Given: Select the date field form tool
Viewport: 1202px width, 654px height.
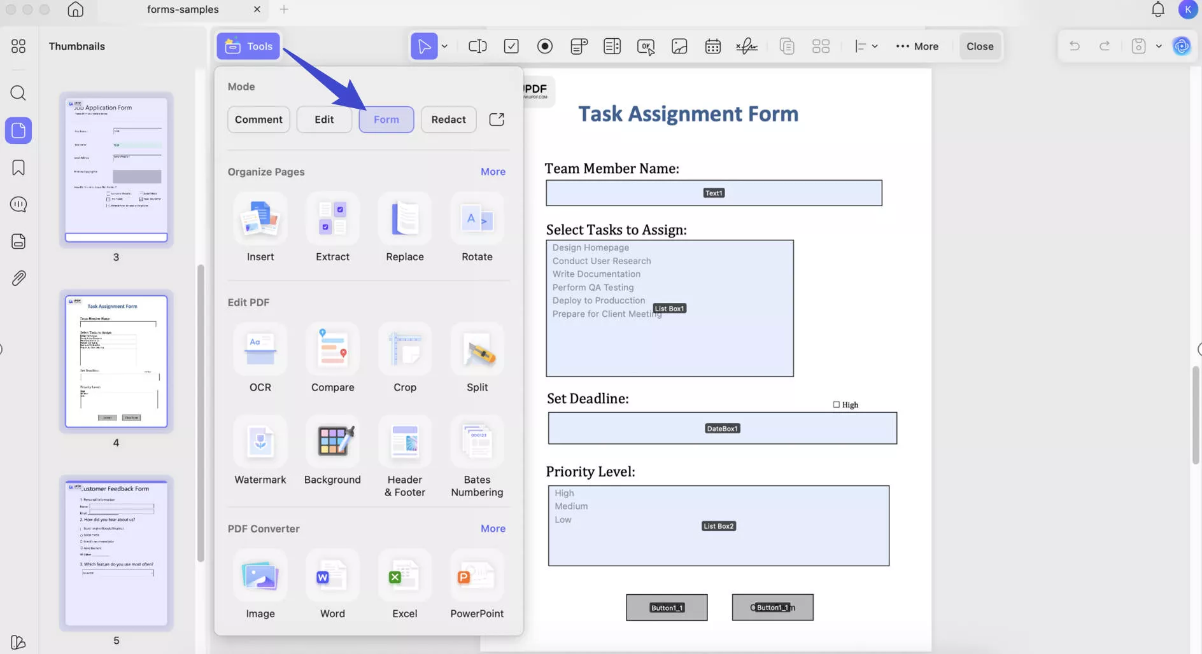Looking at the screenshot, I should click(712, 46).
